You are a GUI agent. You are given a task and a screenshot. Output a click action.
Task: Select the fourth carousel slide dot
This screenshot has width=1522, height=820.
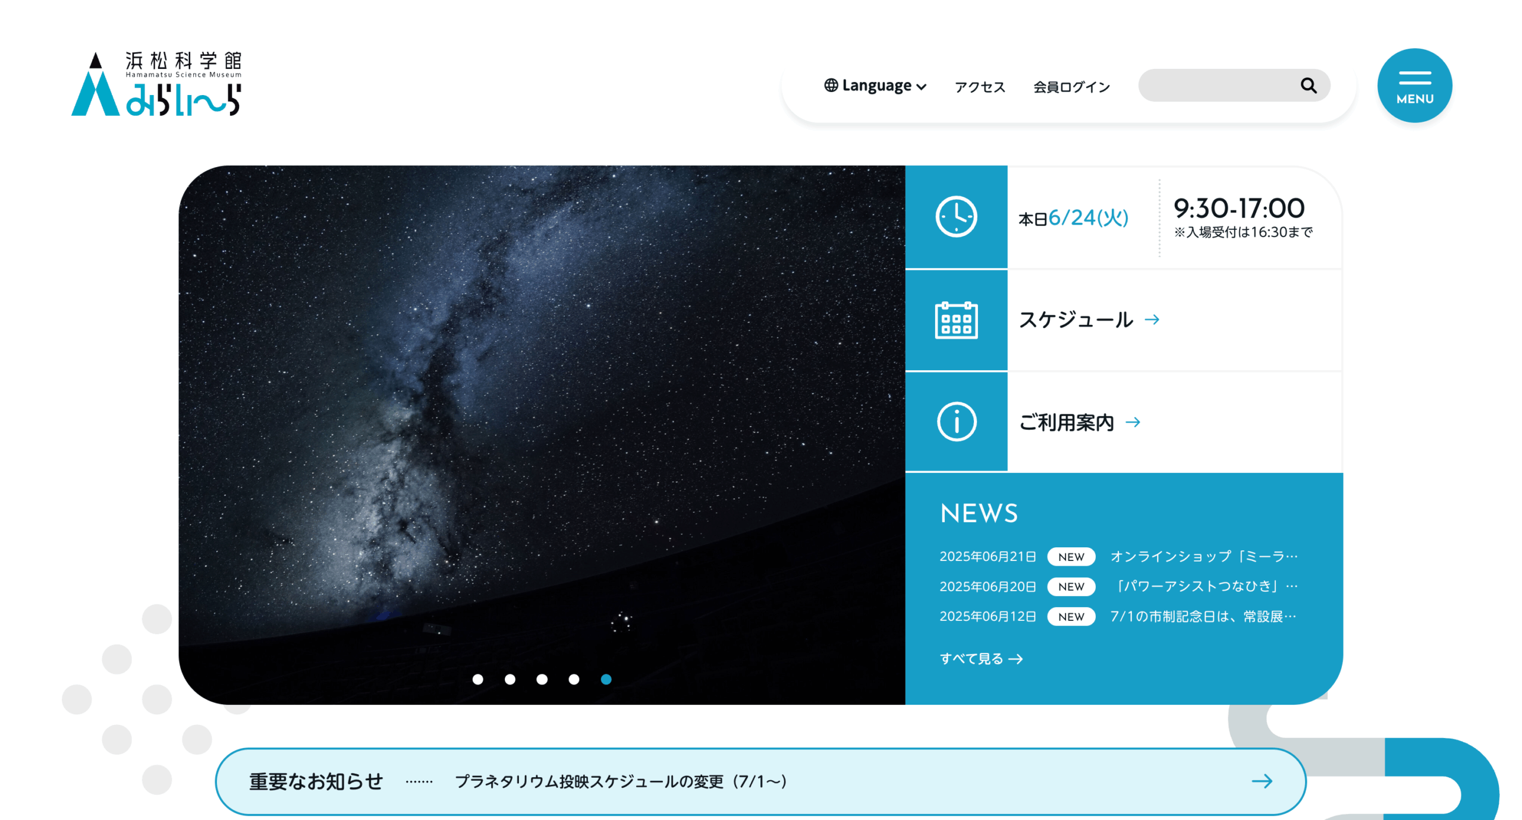574,679
